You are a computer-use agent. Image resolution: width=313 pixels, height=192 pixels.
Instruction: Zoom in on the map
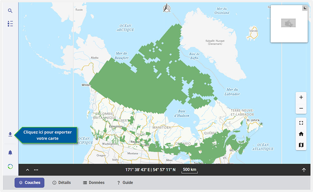click(x=301, y=97)
